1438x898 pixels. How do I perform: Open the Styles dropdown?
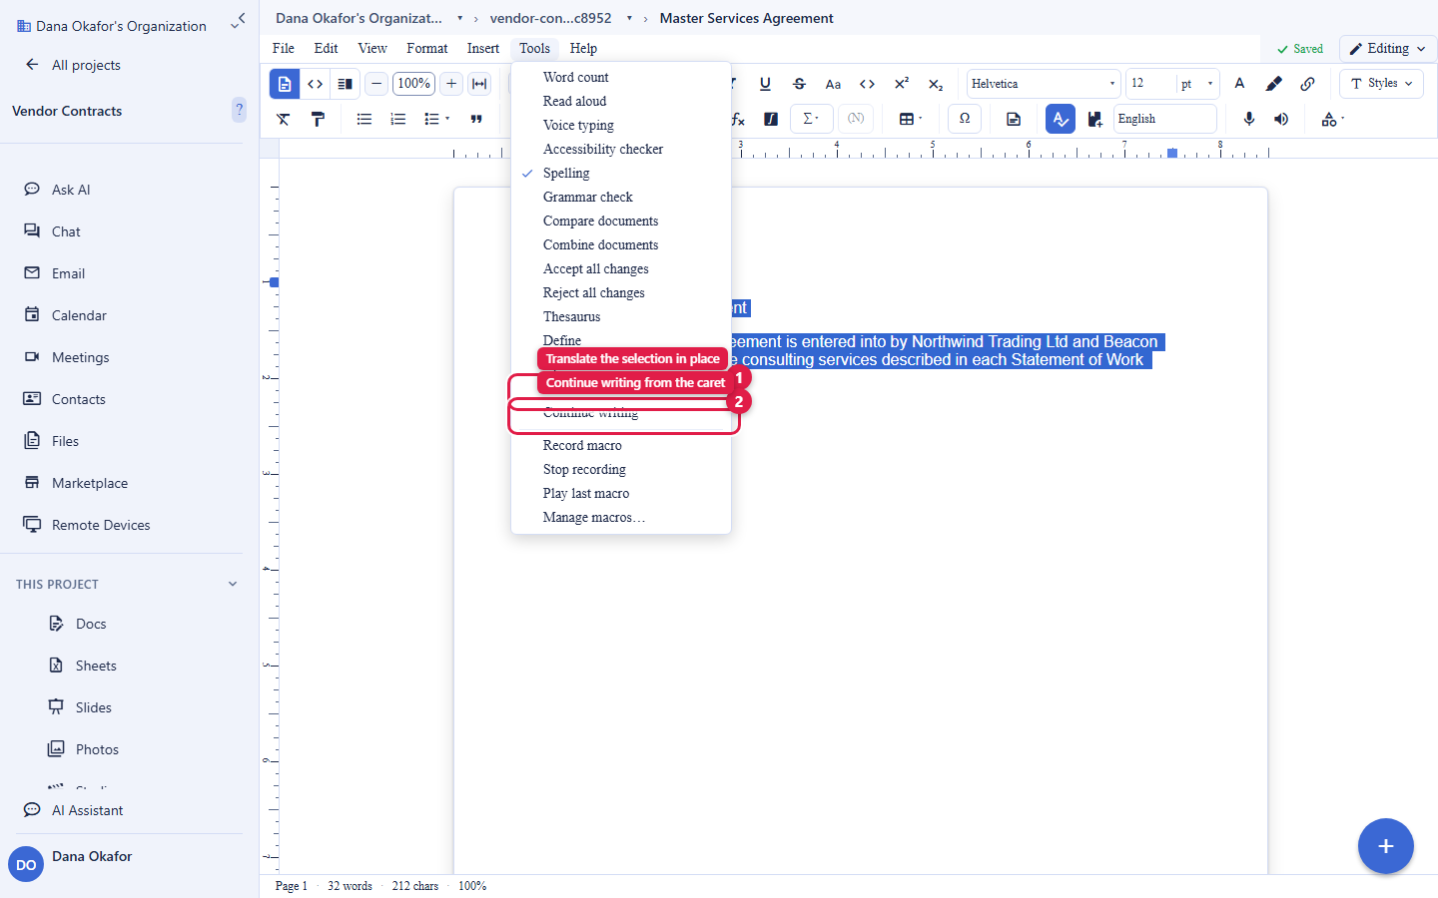(x=1382, y=84)
